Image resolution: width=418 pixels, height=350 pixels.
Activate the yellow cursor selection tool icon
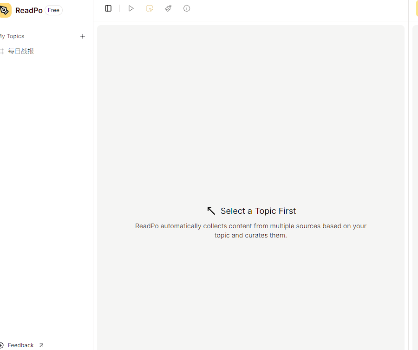click(x=150, y=8)
